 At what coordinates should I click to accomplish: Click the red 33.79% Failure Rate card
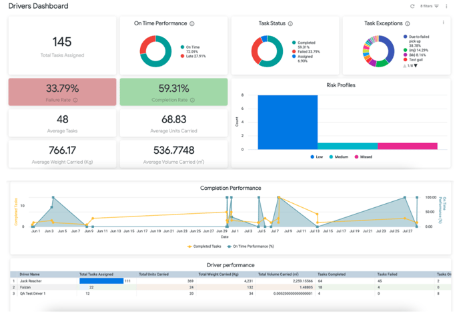pos(62,92)
